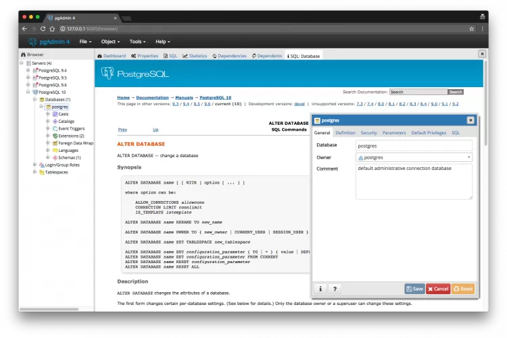507x338 pixels.
Task: Open the Chrome three-dot menu
Action: tap(482, 29)
